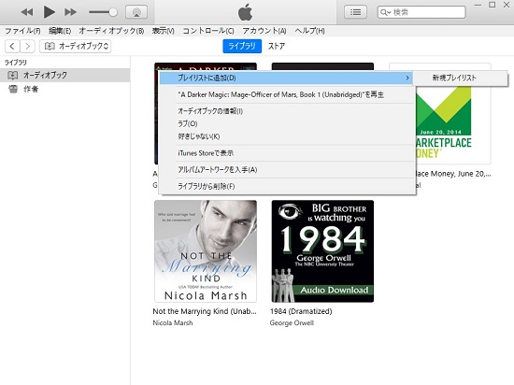Expand the submenu arrow of プレイリストに追加

(407, 78)
